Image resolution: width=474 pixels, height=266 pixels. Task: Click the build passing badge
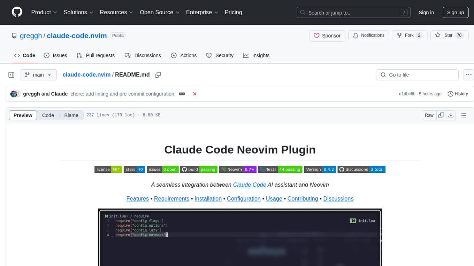(199, 170)
